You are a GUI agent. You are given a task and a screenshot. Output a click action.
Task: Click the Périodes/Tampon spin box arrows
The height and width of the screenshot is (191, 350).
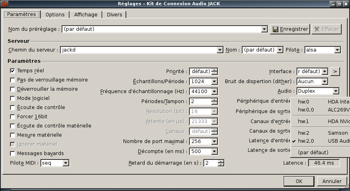[x=214, y=101]
